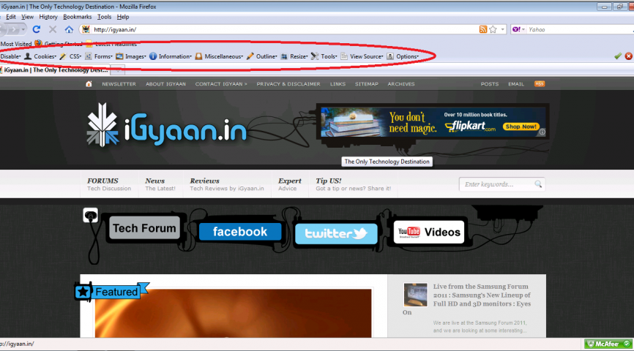Open the facebook banner link
Viewport: 634px width, 351px height.
pyautogui.click(x=239, y=232)
